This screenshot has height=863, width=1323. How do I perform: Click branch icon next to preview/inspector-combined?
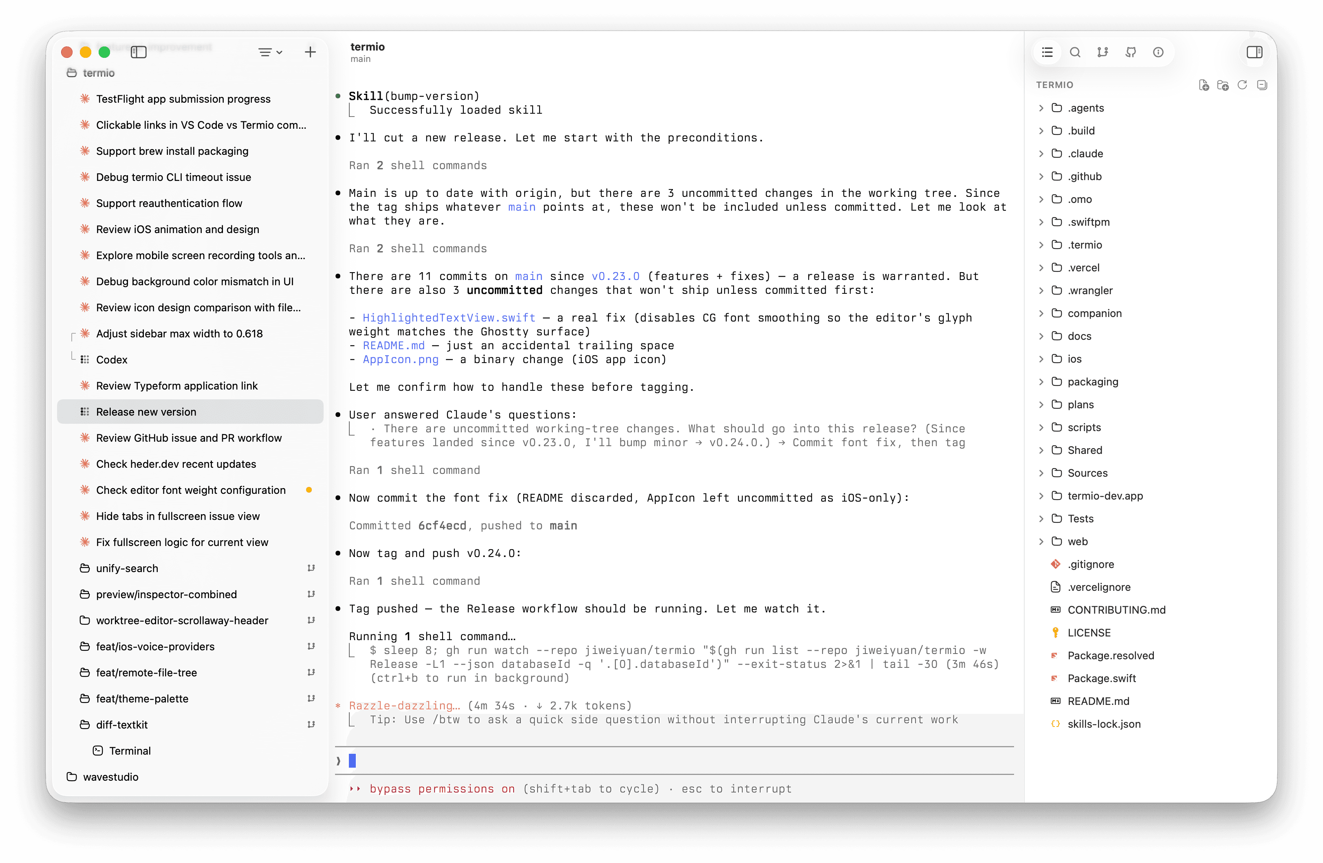tap(311, 594)
